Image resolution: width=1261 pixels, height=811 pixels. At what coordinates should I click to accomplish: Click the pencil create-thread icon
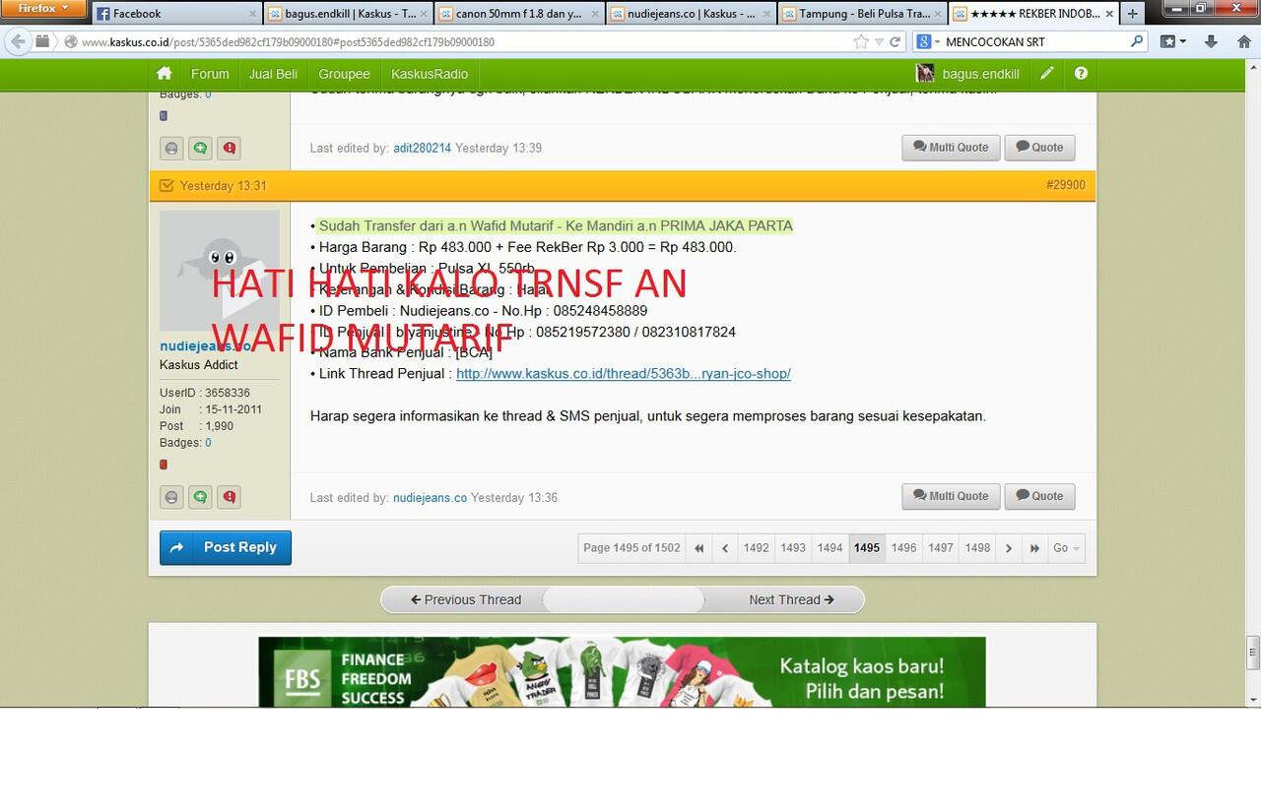tap(1047, 74)
